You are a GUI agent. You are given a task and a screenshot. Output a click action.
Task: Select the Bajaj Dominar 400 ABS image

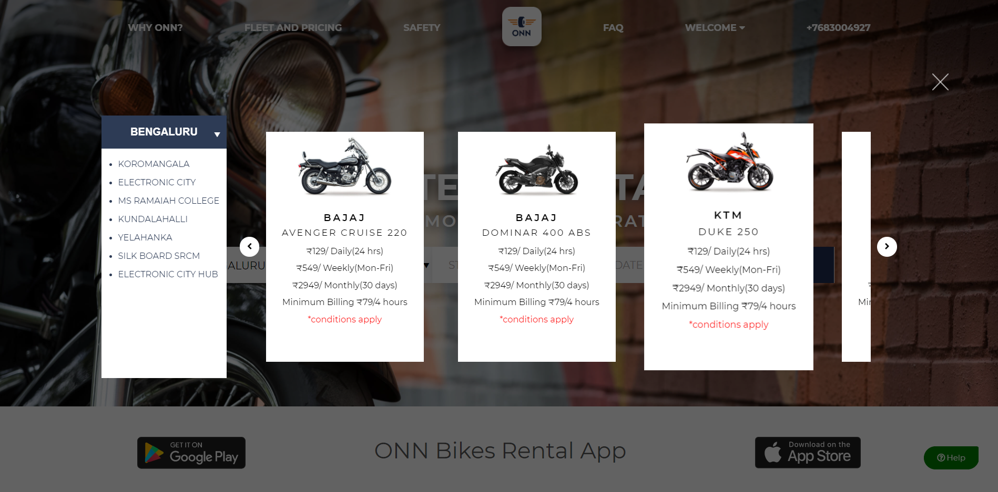coord(537,169)
